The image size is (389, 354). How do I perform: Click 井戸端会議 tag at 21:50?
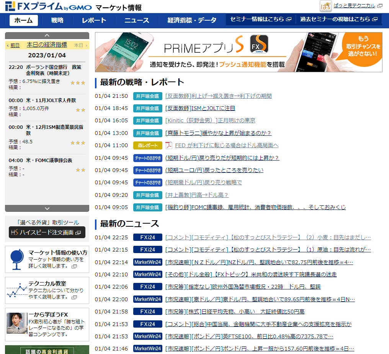148,96
